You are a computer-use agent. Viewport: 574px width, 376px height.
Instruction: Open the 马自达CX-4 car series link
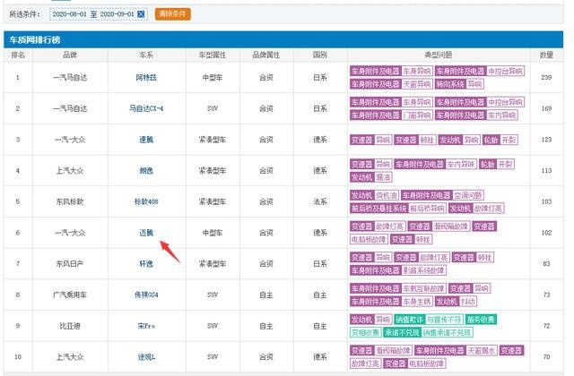(x=146, y=108)
